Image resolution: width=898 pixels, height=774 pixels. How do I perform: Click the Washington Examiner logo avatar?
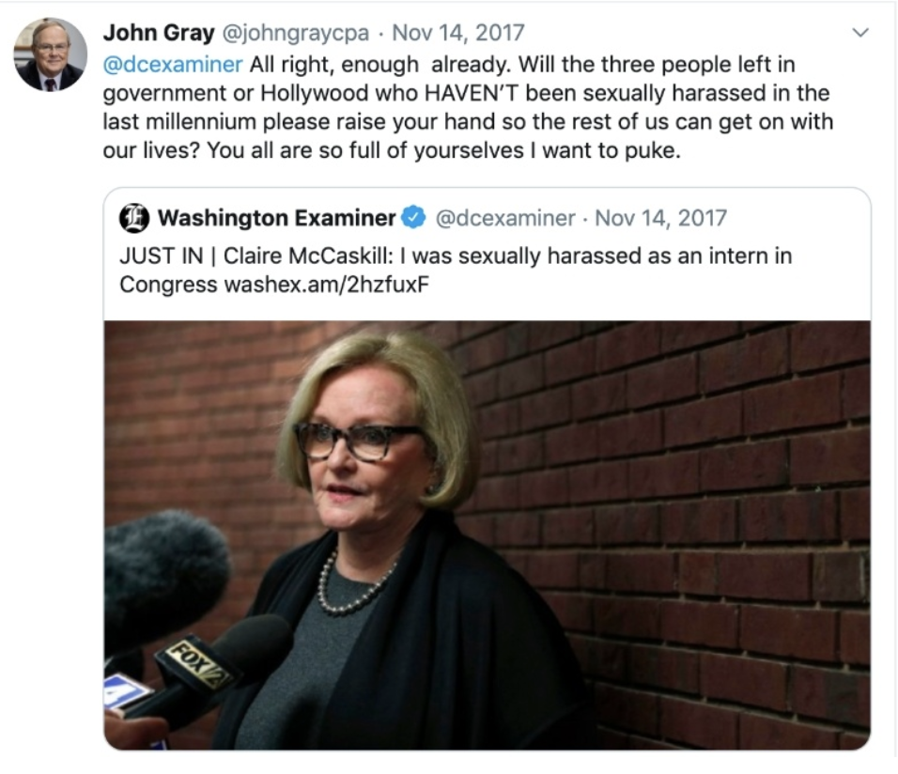pyautogui.click(x=134, y=218)
